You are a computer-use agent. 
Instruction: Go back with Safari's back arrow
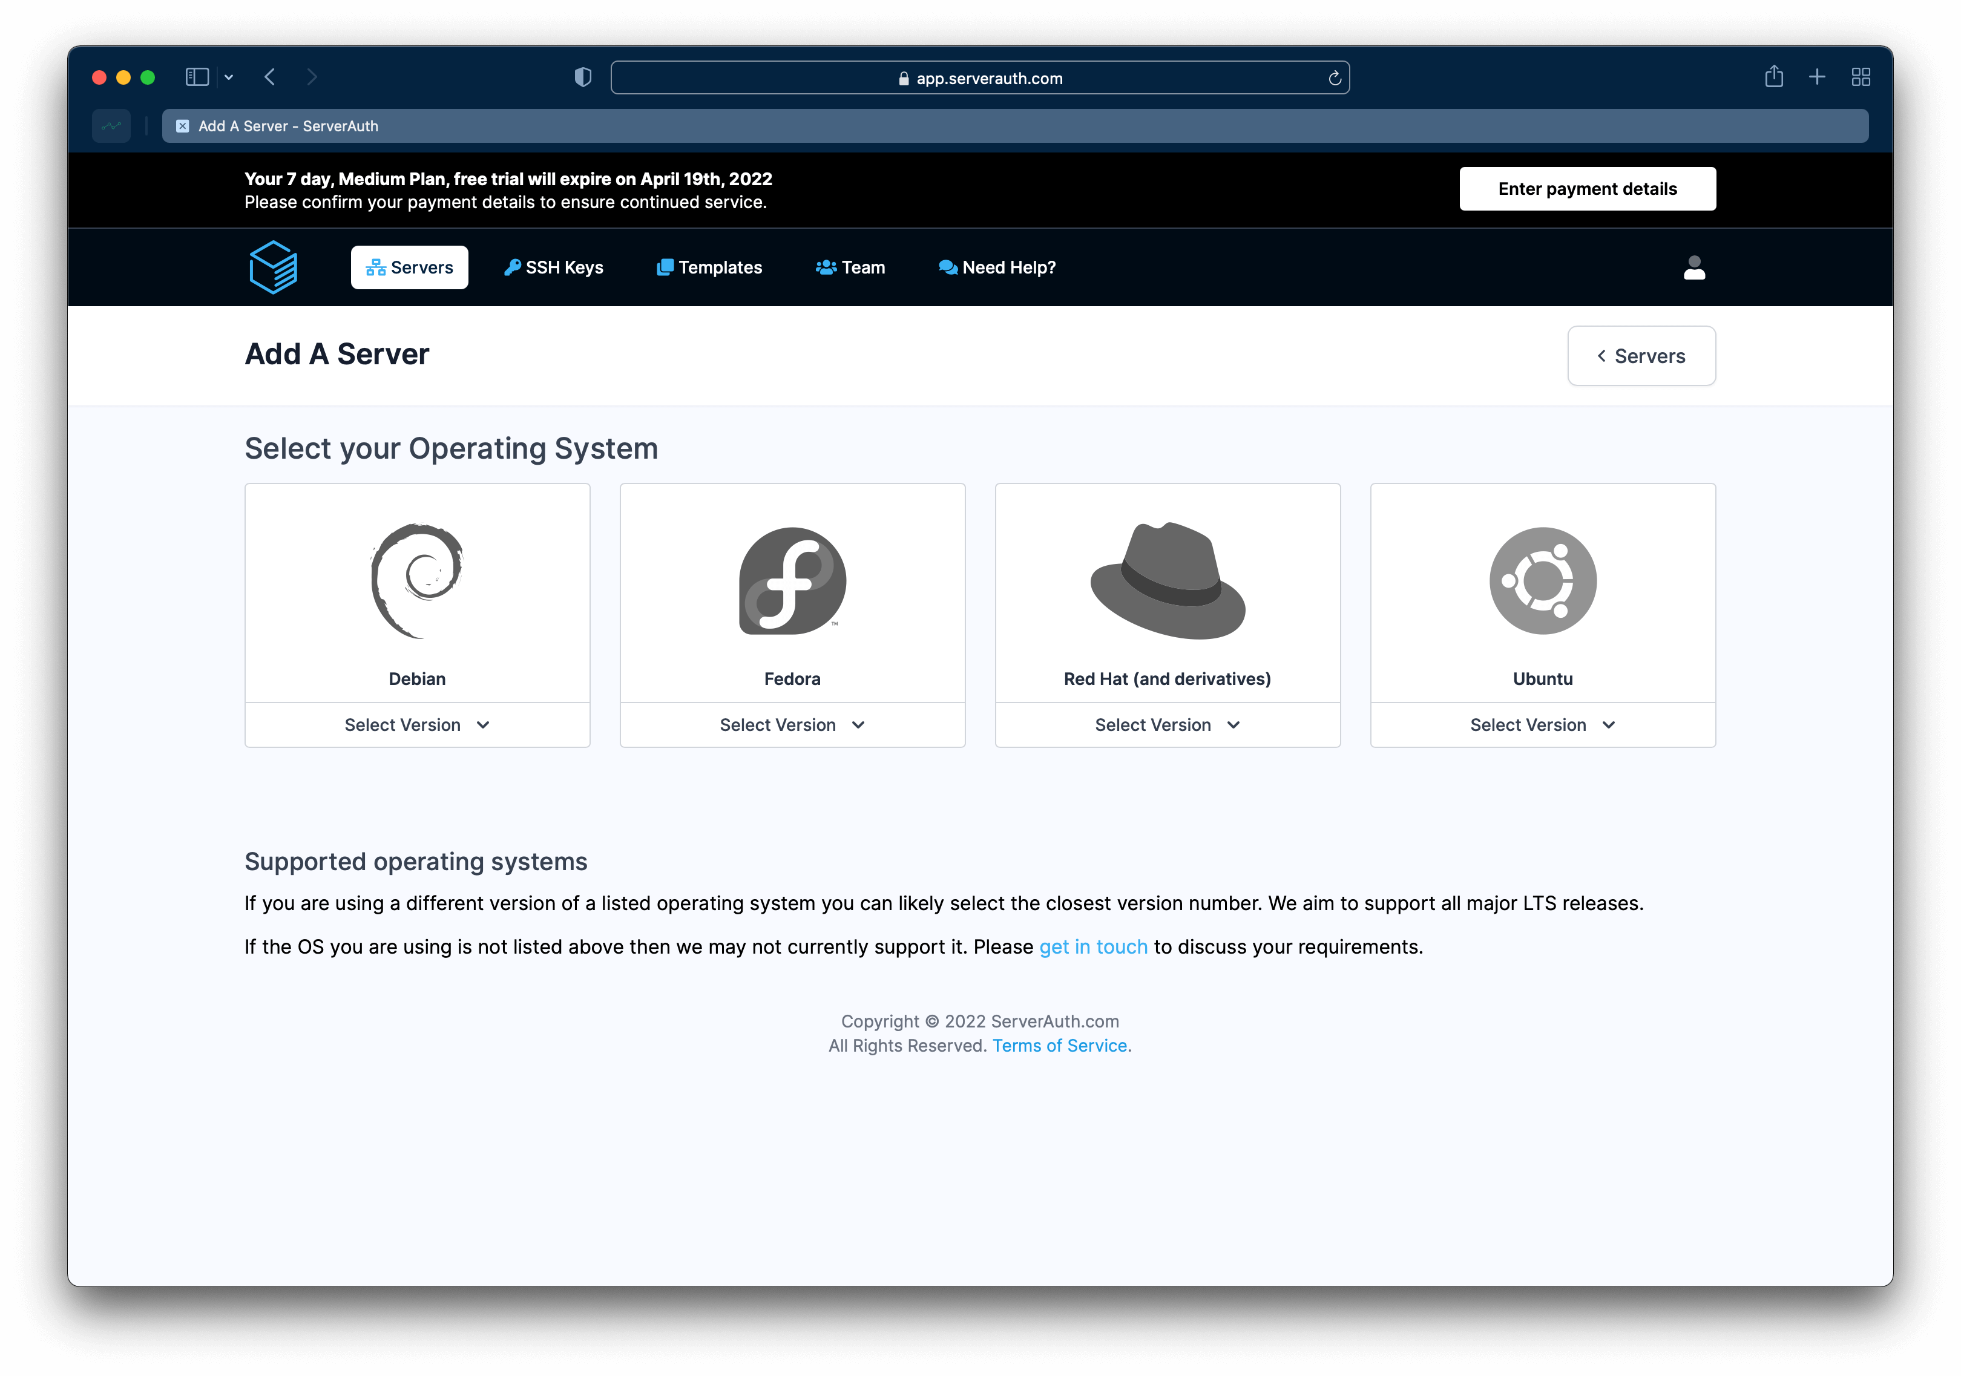[x=270, y=77]
